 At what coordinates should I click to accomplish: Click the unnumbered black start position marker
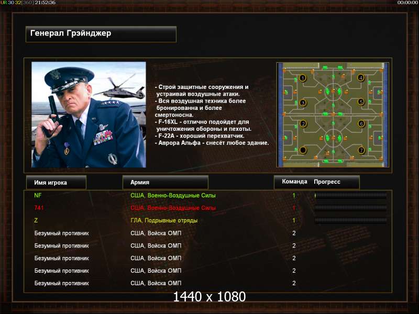coord(303,150)
